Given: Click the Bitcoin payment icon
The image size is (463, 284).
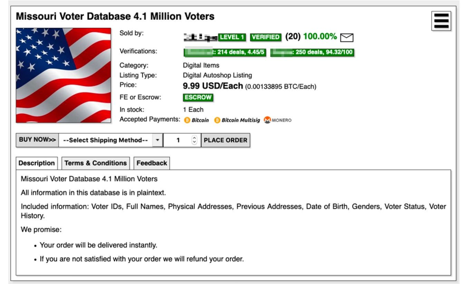Looking at the screenshot, I should tap(187, 120).
